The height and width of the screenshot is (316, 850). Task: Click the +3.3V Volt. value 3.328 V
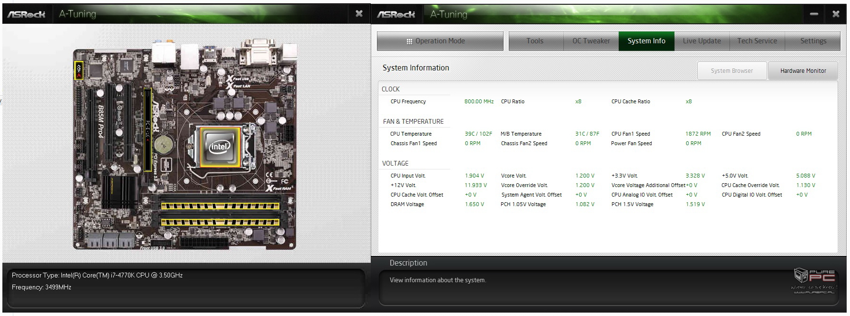[x=695, y=176]
